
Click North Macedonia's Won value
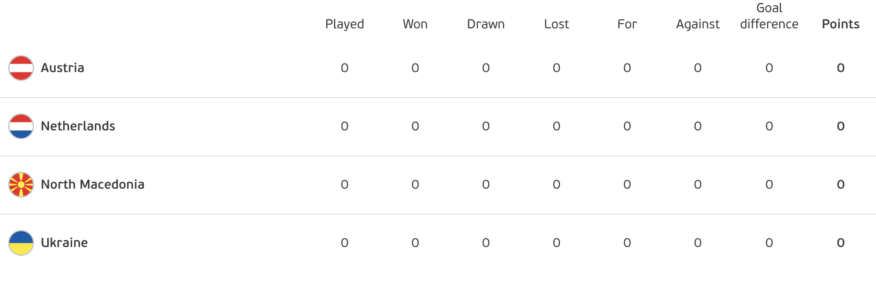coord(415,184)
